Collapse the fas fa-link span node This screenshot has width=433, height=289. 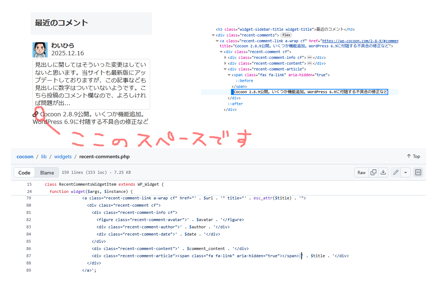pyautogui.click(x=229, y=75)
